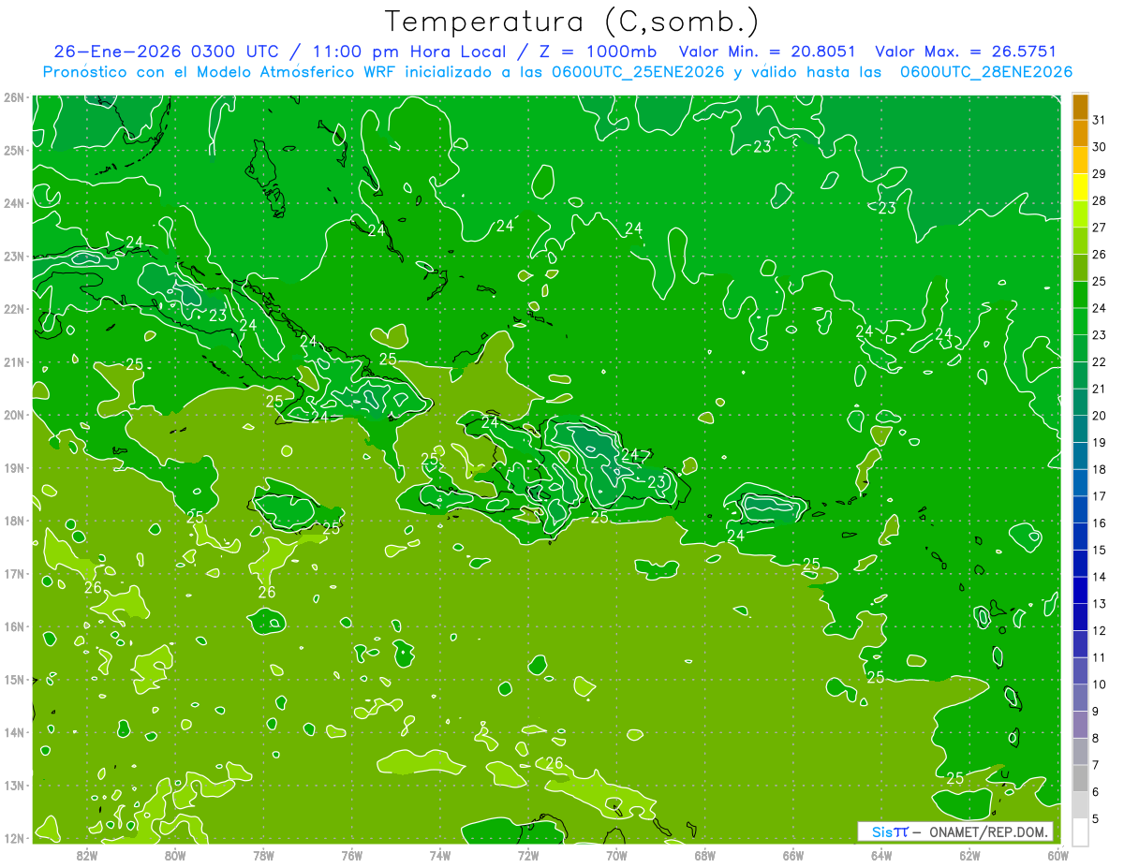The width and height of the screenshot is (1124, 868).
Task: Click the green legend swatch between 23 and 24
Action: 1080,321
